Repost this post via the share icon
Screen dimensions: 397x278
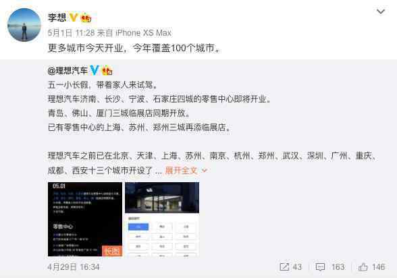coord(284,267)
